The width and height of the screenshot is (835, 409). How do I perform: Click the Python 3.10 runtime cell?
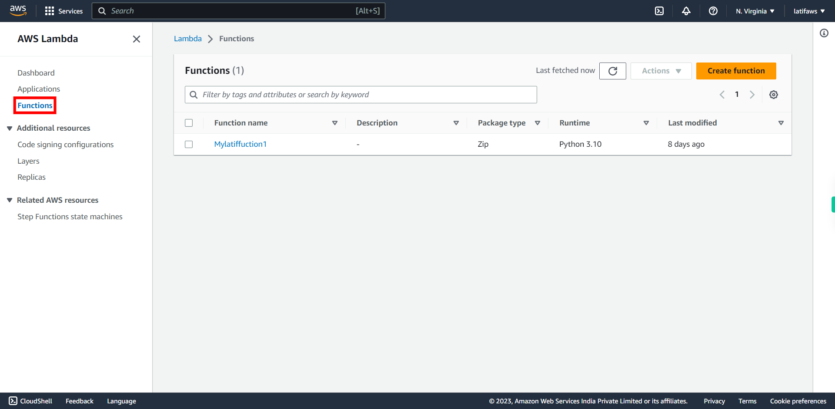point(580,144)
